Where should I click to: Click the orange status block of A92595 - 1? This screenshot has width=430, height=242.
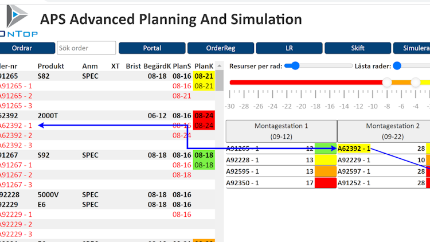326,171
